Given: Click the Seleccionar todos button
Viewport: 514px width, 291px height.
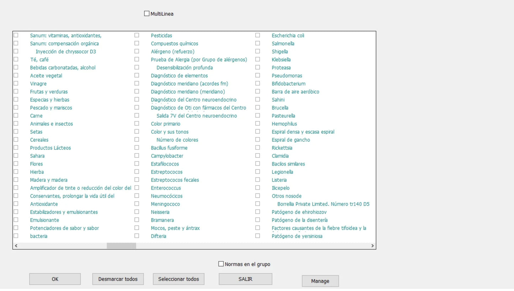Looking at the screenshot, I should 179,279.
